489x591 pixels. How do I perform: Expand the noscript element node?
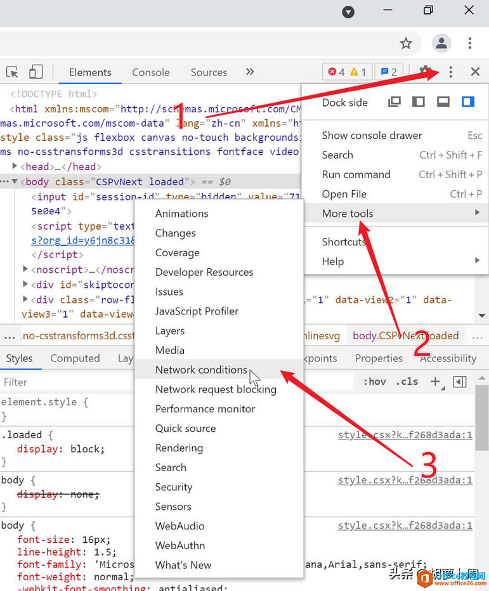tap(25, 269)
